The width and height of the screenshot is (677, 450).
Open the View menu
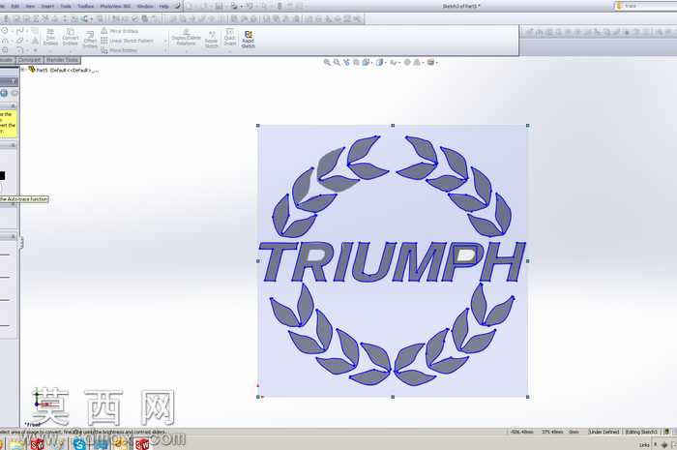coord(30,6)
